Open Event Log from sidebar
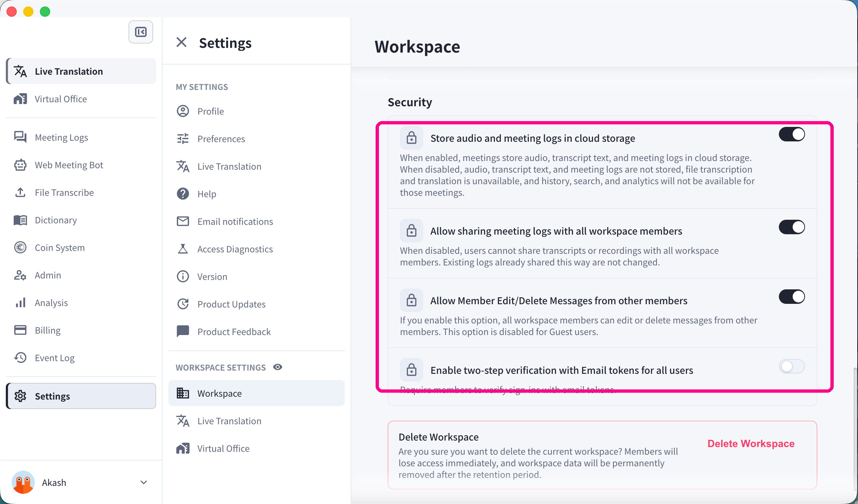The image size is (858, 504). [81, 358]
